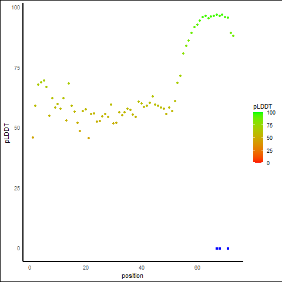
Task: Click the x-axis tick label 60
Action: click(x=197, y=268)
